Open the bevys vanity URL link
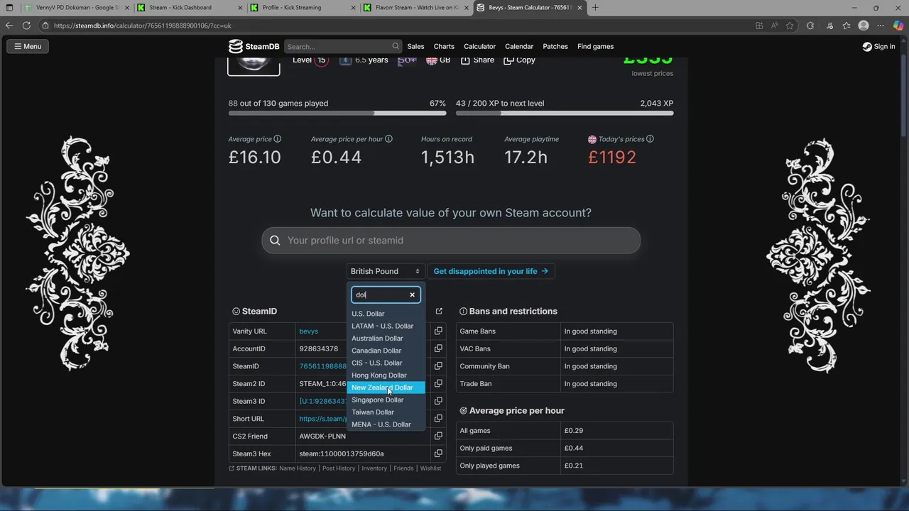Image resolution: width=909 pixels, height=511 pixels. pos(308,331)
